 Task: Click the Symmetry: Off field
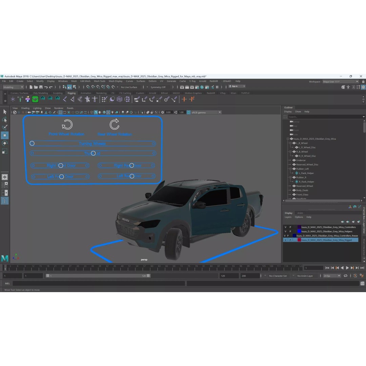[x=160, y=87]
